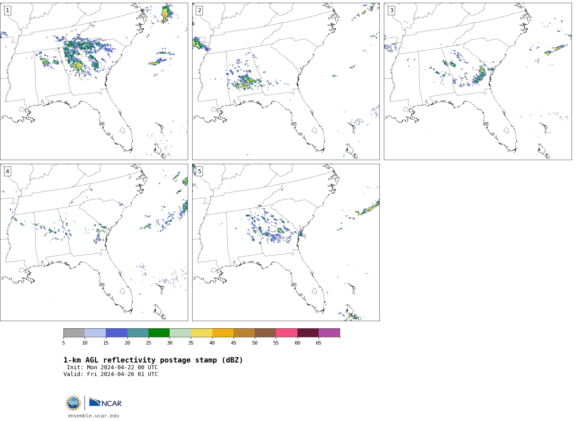The width and height of the screenshot is (576, 421).
Task: Click the light lavender 10-15 dBZ swatch
Action: (x=95, y=333)
